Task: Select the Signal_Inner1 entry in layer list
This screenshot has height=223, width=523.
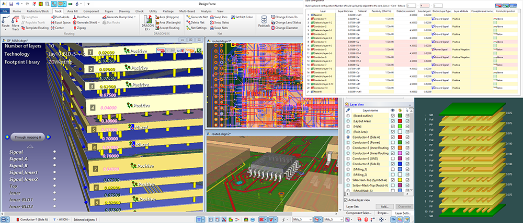Action: (24, 172)
